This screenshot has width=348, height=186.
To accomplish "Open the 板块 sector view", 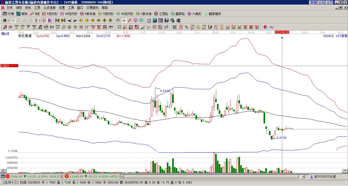I will point(22,14).
